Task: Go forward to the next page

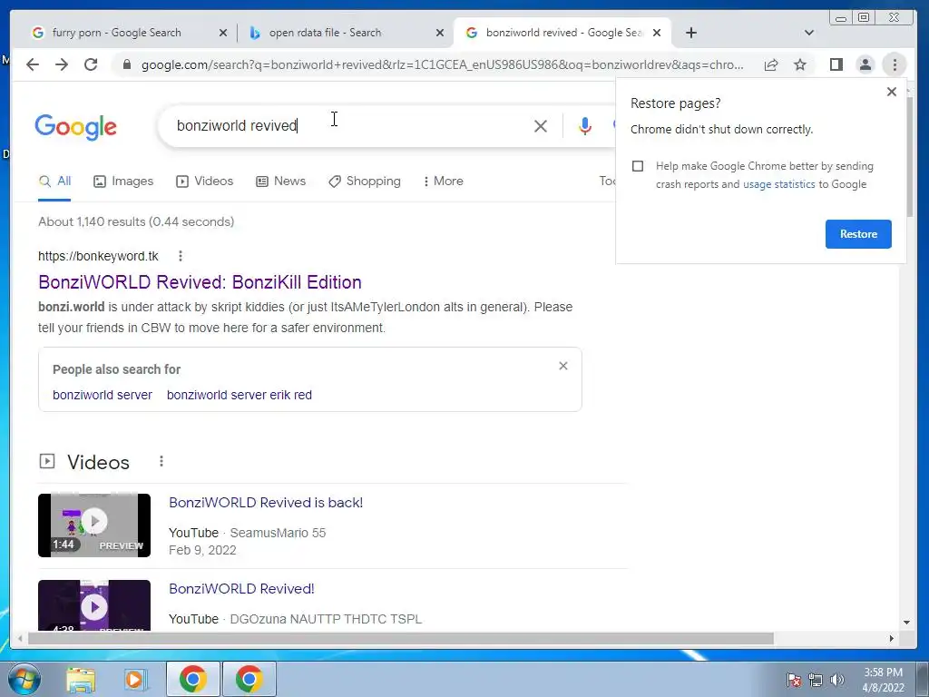Action: click(62, 64)
